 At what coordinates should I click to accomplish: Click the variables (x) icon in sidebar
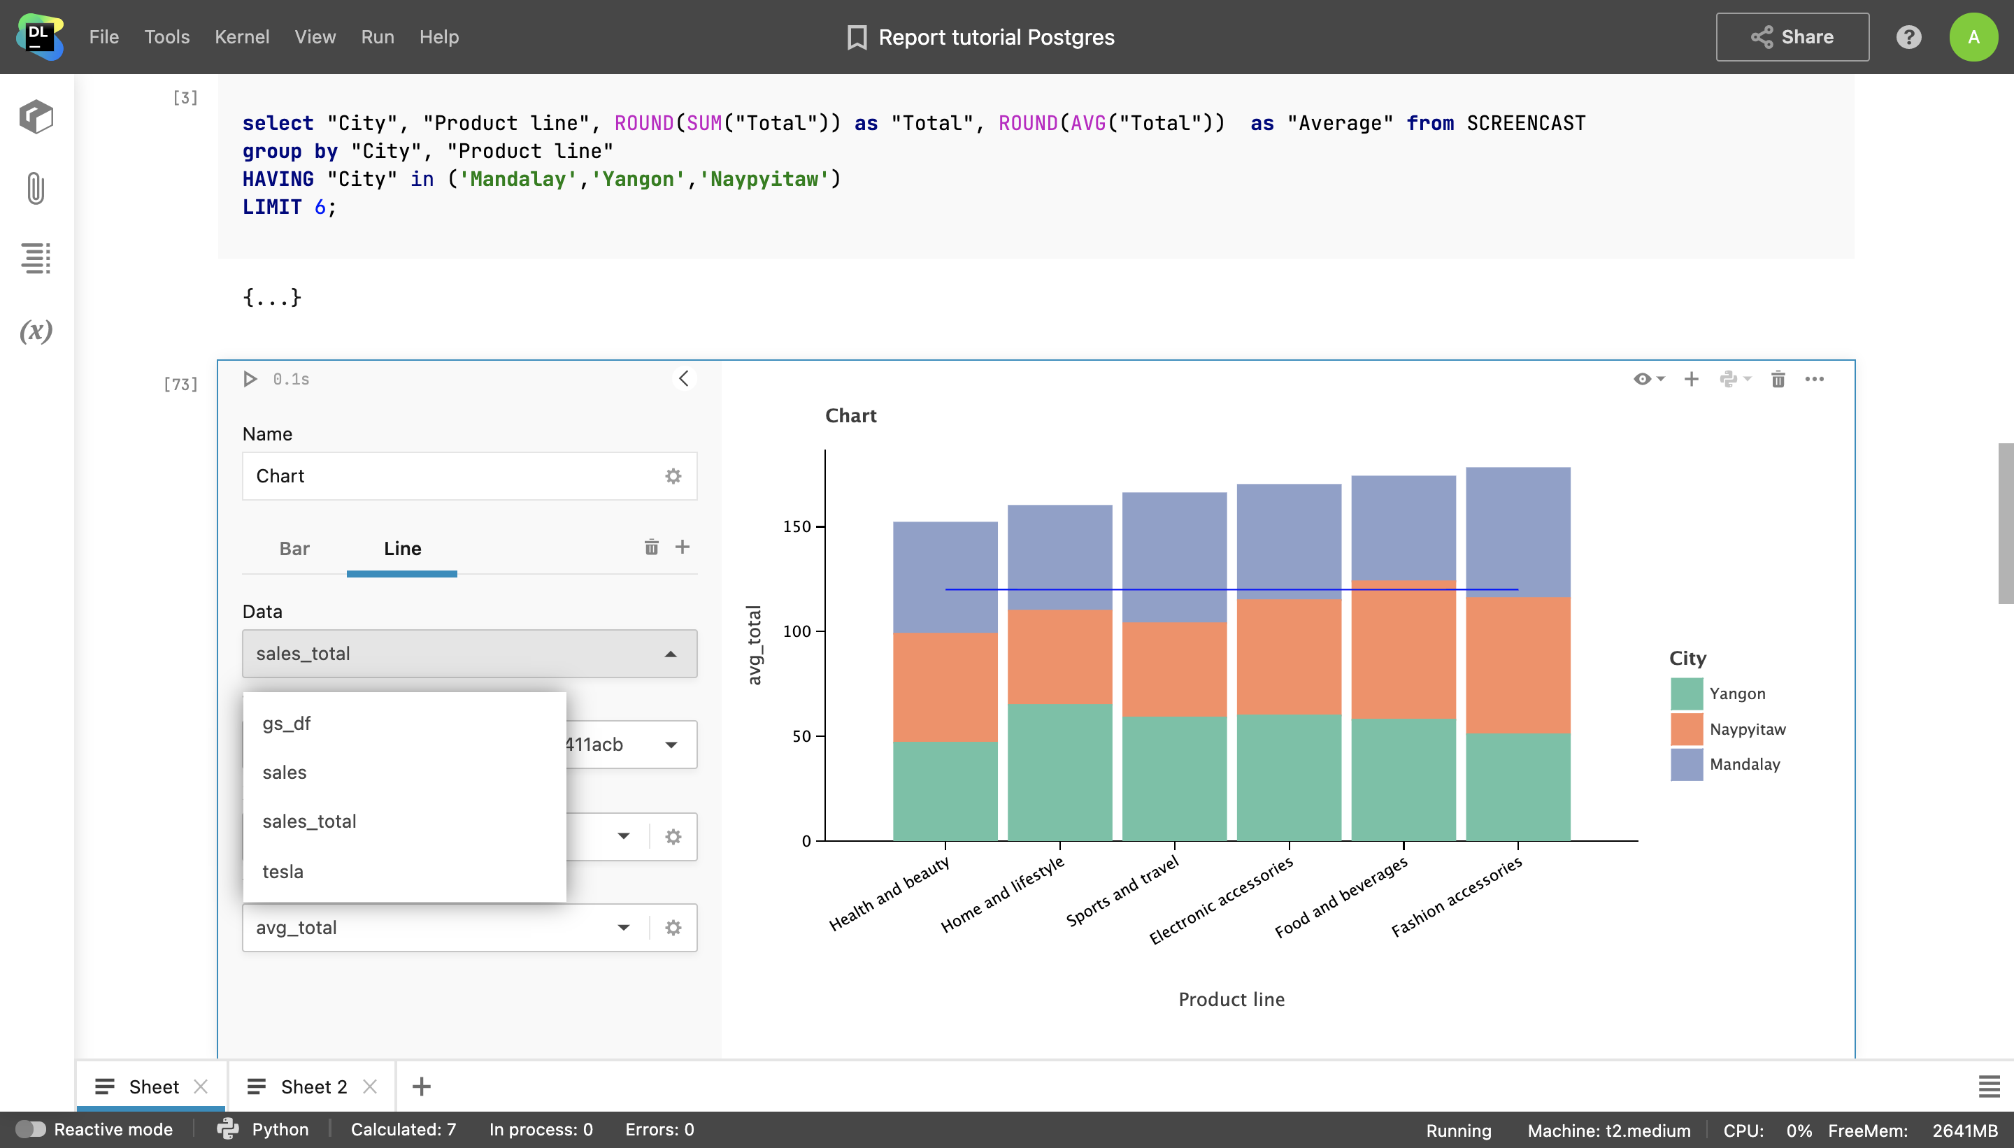(x=36, y=332)
